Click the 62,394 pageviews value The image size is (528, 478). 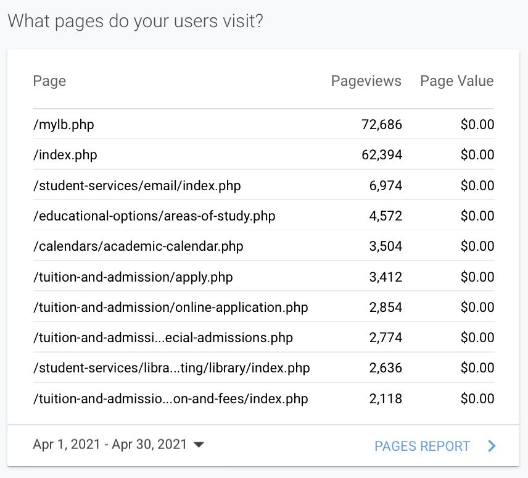pyautogui.click(x=382, y=155)
